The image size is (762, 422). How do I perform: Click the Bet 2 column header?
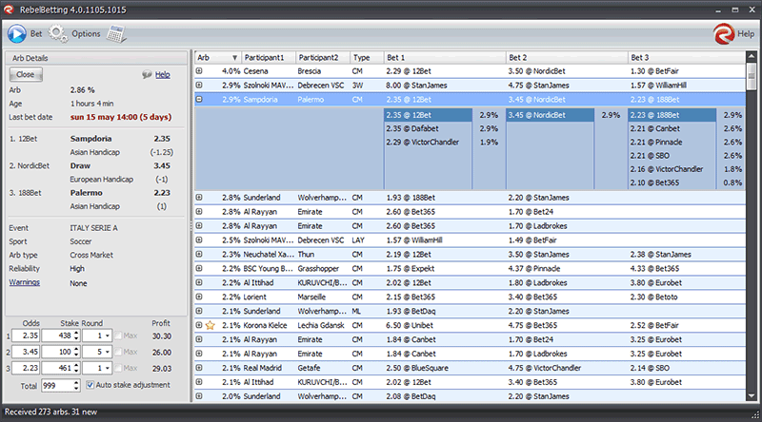pos(567,58)
